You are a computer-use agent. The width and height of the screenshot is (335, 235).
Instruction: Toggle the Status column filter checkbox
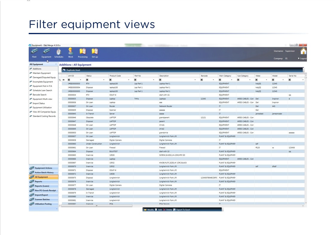click(x=87, y=80)
